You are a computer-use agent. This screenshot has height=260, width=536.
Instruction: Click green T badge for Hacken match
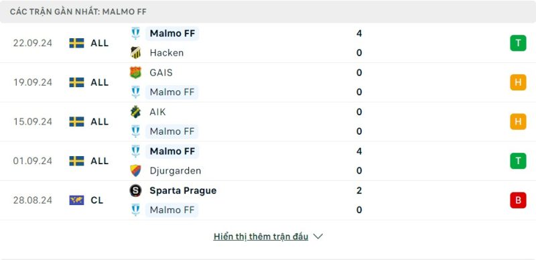518,43
